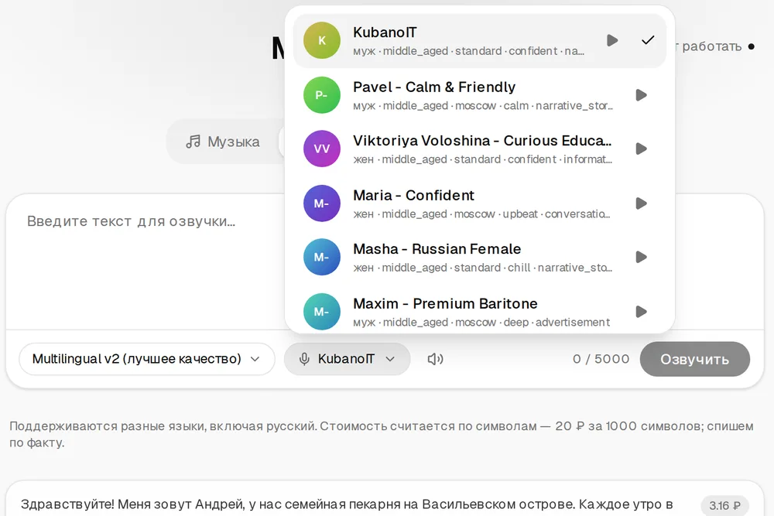Click the работать text at top right
Viewport: 774px width, 516px height.
click(712, 46)
